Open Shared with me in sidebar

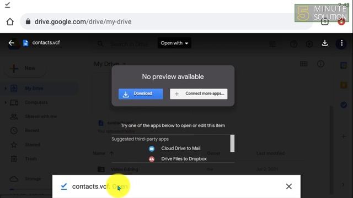pyautogui.click(x=41, y=117)
